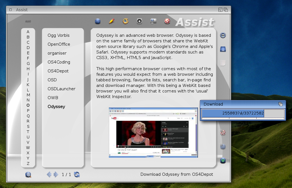Open the orange swirl browser category icon
This screenshot has height=188, width=292.
tap(126, 21)
